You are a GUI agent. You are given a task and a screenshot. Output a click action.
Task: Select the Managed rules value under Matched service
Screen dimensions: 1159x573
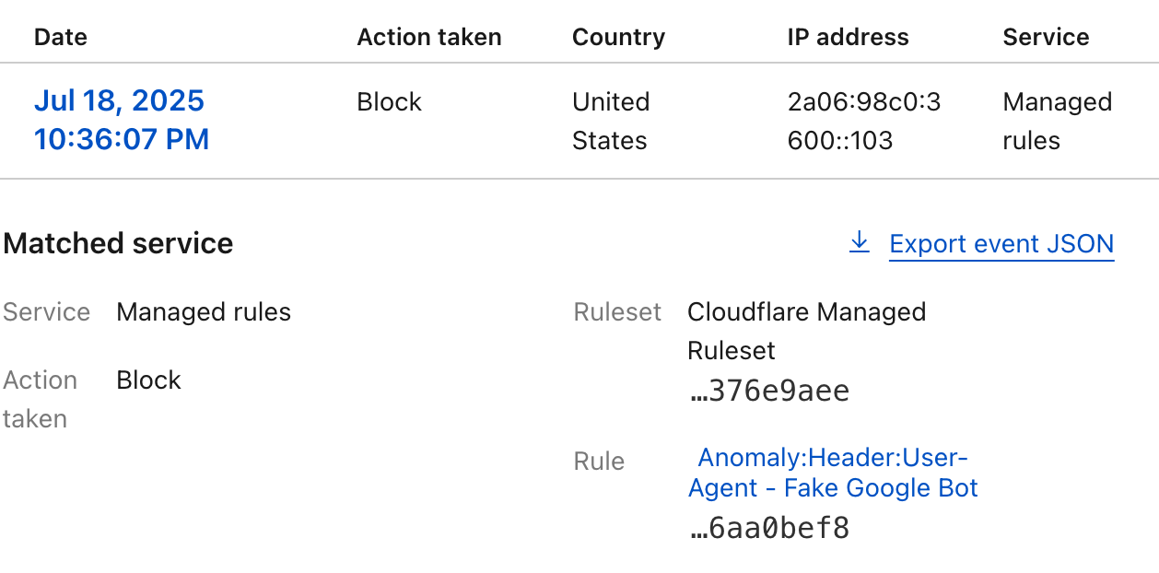[204, 312]
